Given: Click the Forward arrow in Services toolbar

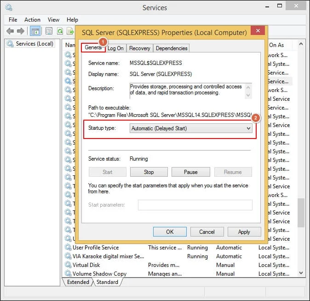Looking at the screenshot, I should point(21,31).
